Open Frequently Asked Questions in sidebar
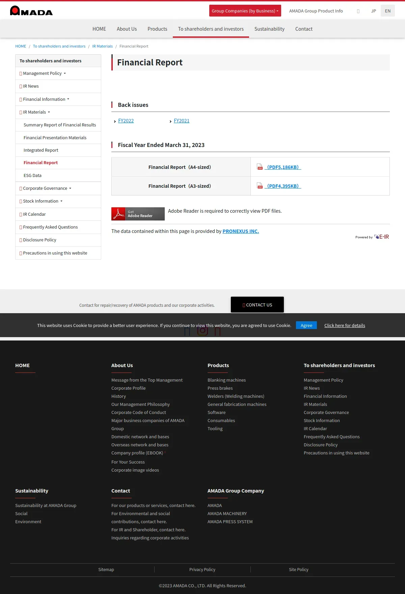 click(x=58, y=227)
